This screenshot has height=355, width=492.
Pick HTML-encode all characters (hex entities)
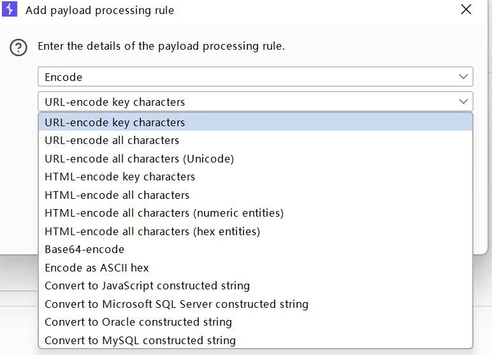point(152,231)
